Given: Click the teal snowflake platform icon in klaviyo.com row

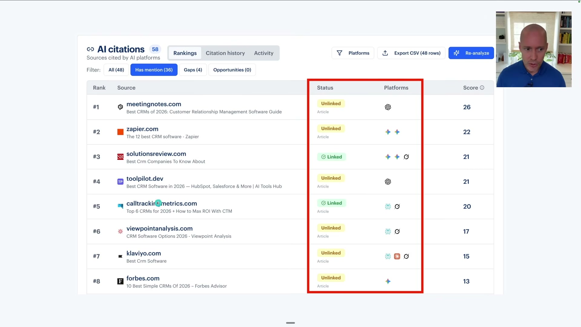Looking at the screenshot, I should pos(388,256).
